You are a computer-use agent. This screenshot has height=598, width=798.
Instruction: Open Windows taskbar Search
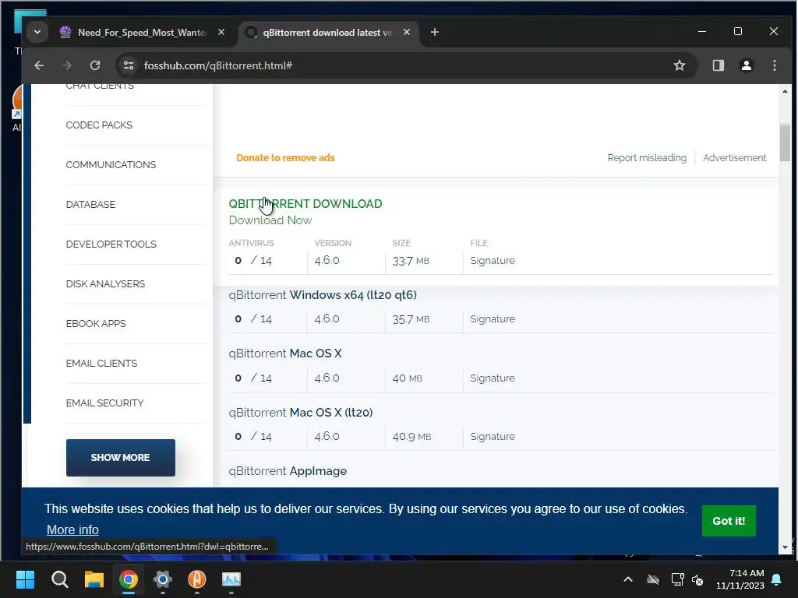click(59, 579)
